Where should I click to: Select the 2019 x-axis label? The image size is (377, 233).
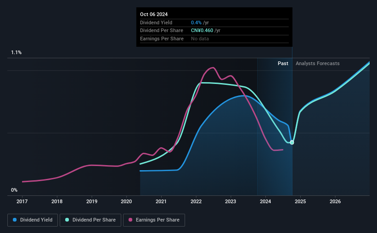tap(91, 201)
